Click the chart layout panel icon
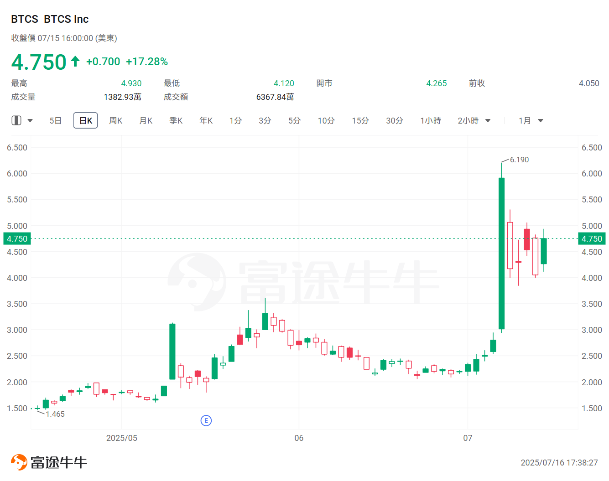The width and height of the screenshot is (609, 481). pyautogui.click(x=16, y=120)
